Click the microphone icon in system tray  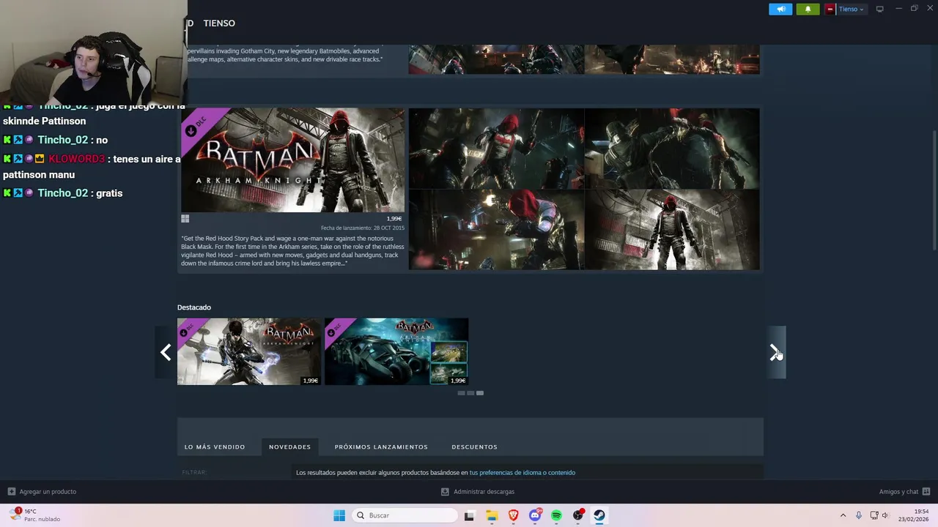(x=859, y=515)
